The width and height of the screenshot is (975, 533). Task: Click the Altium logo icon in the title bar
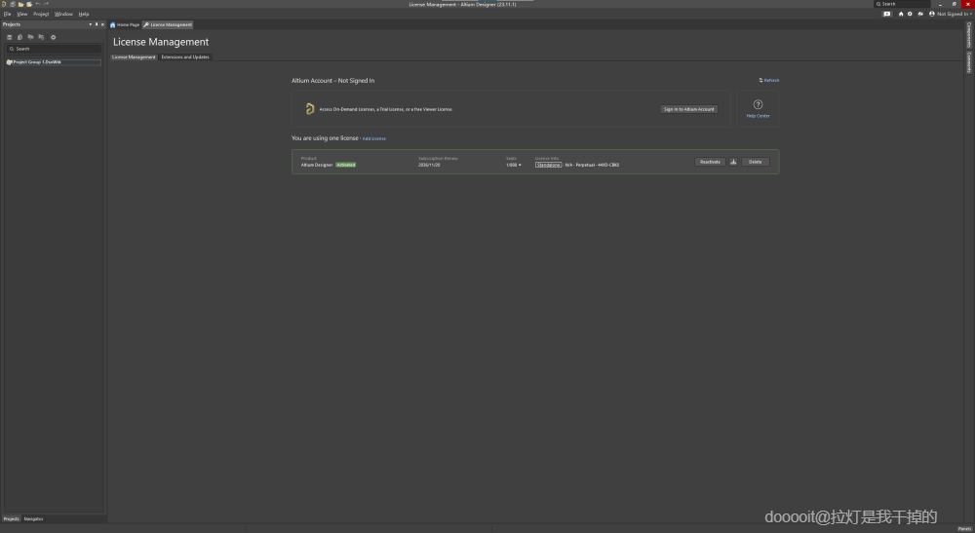click(x=4, y=4)
